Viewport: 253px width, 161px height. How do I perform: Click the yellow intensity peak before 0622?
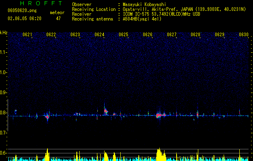click(47, 155)
